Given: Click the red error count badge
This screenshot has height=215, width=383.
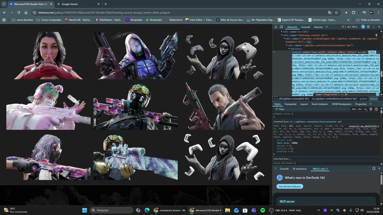Looking at the screenshot, I should tap(344, 27).
